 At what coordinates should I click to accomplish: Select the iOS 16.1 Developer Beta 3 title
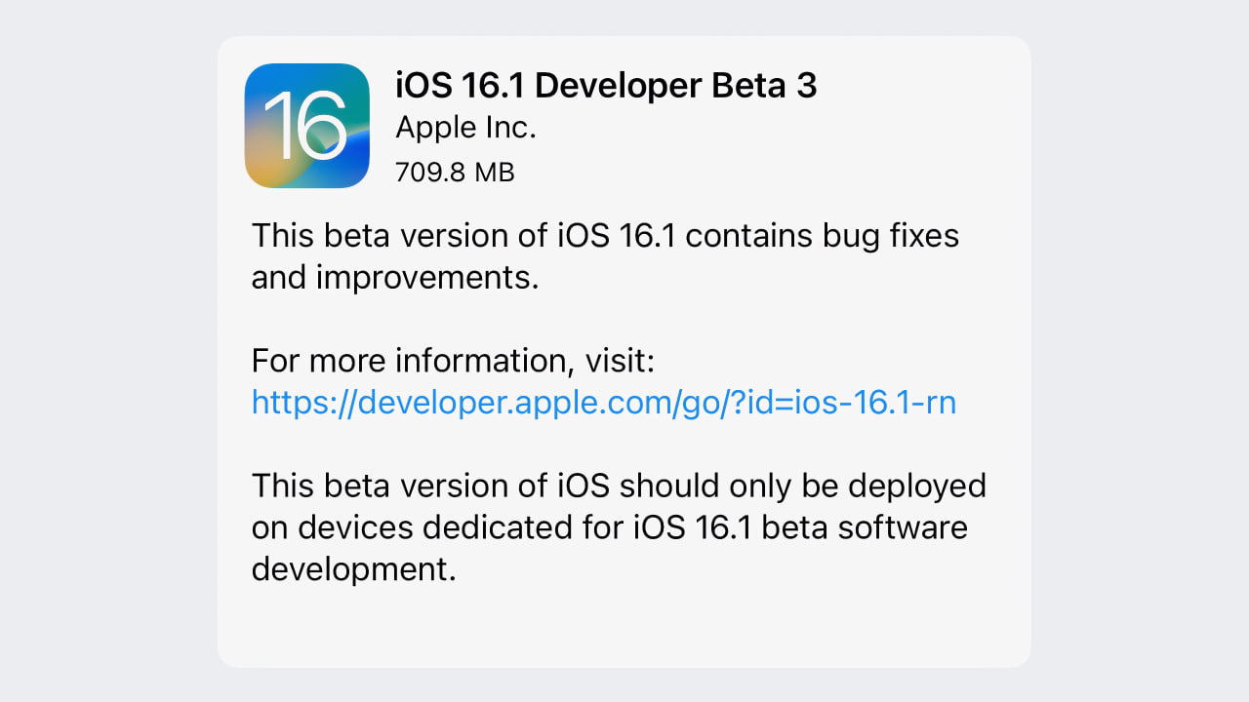click(605, 86)
